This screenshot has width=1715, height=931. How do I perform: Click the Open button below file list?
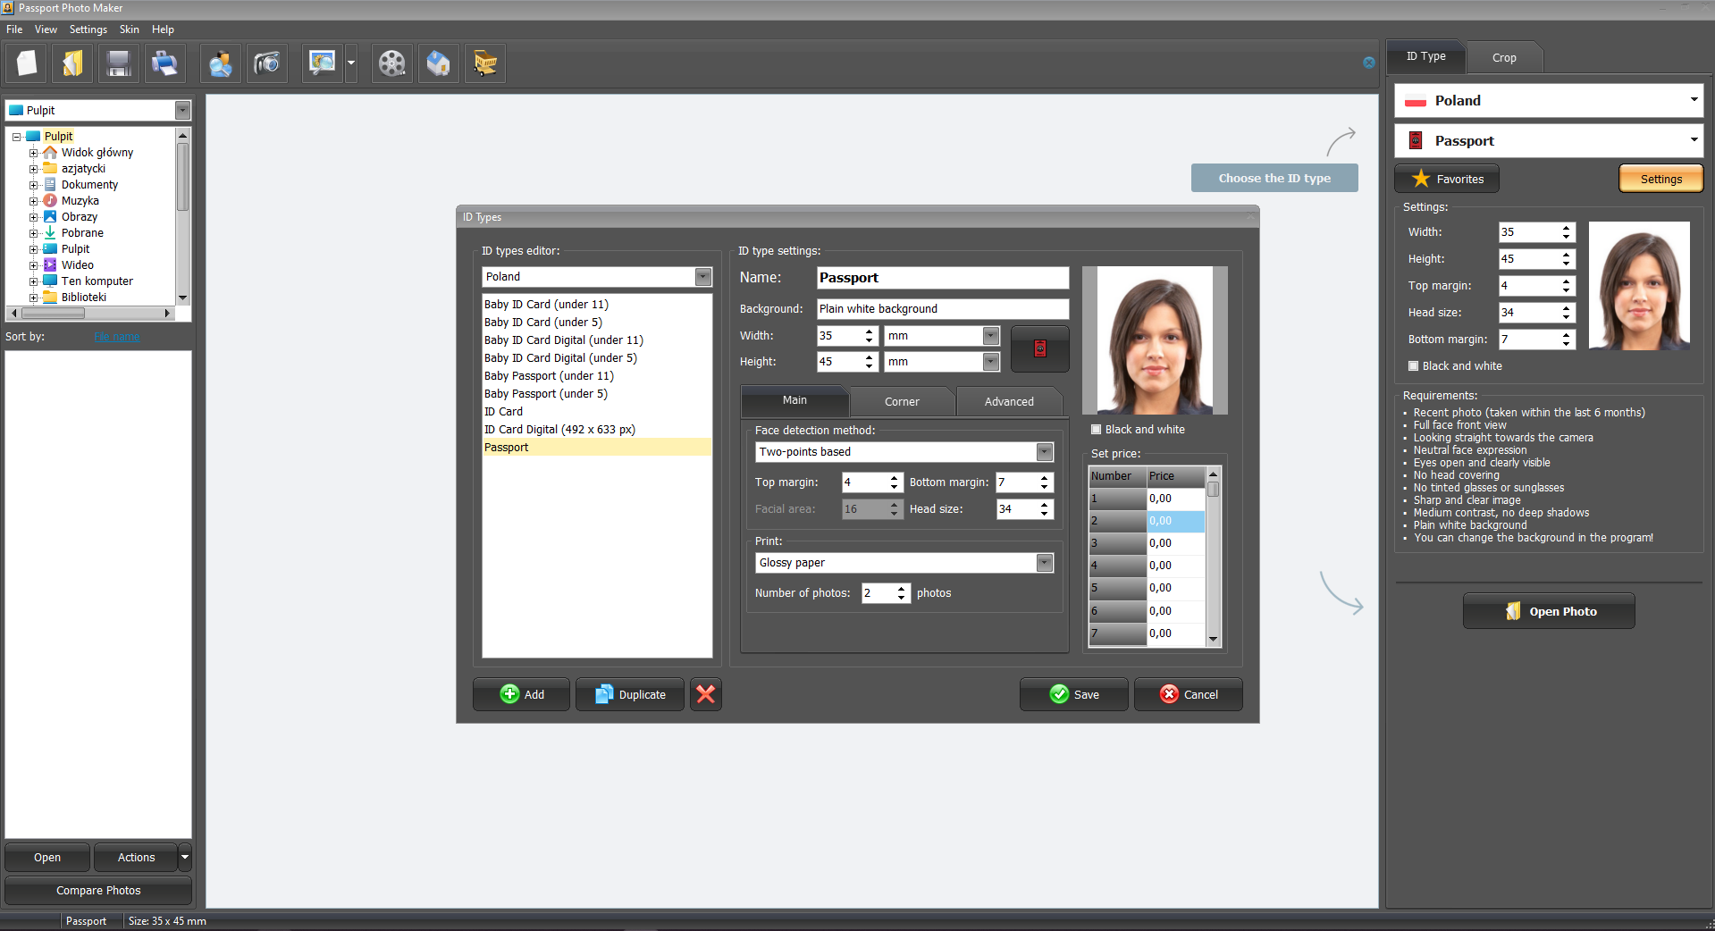(x=47, y=857)
